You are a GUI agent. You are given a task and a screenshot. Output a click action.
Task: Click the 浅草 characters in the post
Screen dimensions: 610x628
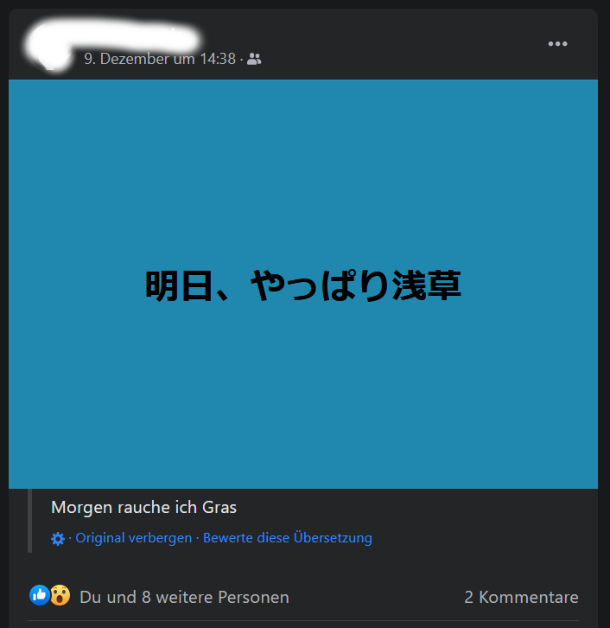[x=427, y=285]
